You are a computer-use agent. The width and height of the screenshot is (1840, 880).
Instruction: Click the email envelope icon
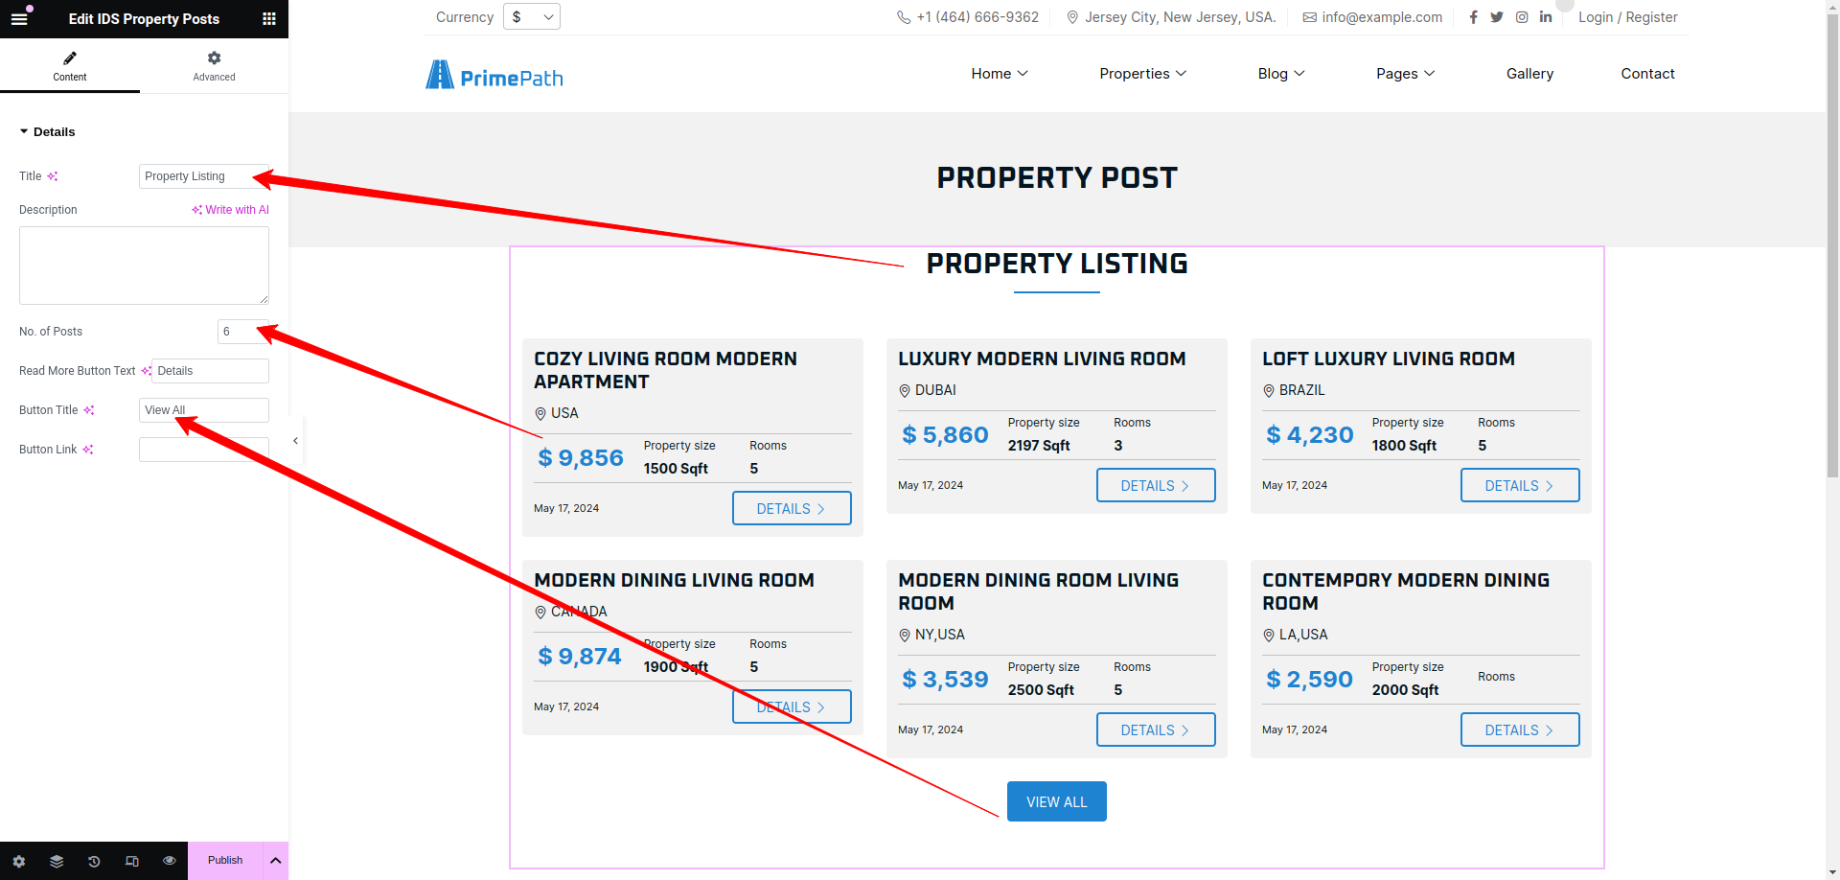[x=1309, y=17]
